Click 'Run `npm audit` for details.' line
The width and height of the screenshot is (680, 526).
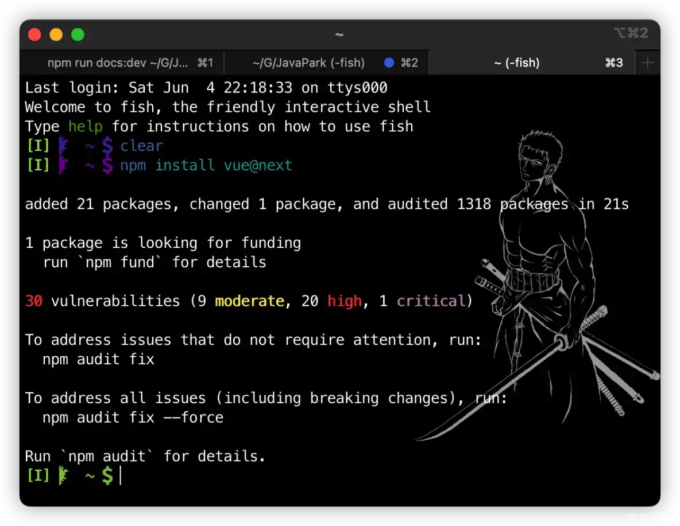[145, 456]
